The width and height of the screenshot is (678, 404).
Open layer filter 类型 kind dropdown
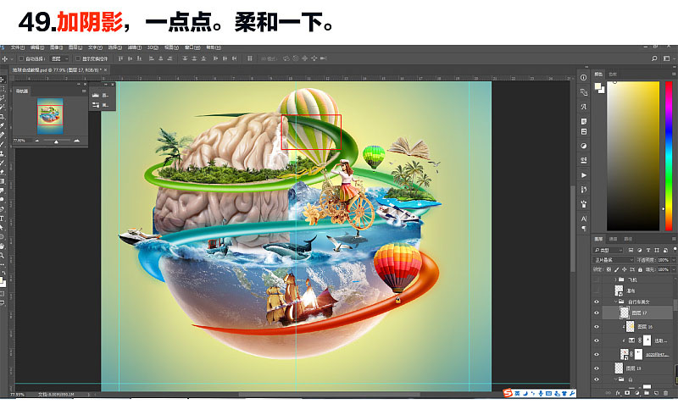609,250
